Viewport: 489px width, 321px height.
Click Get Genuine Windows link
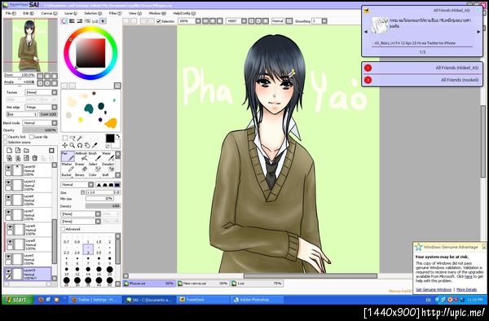pyautogui.click(x=434, y=289)
